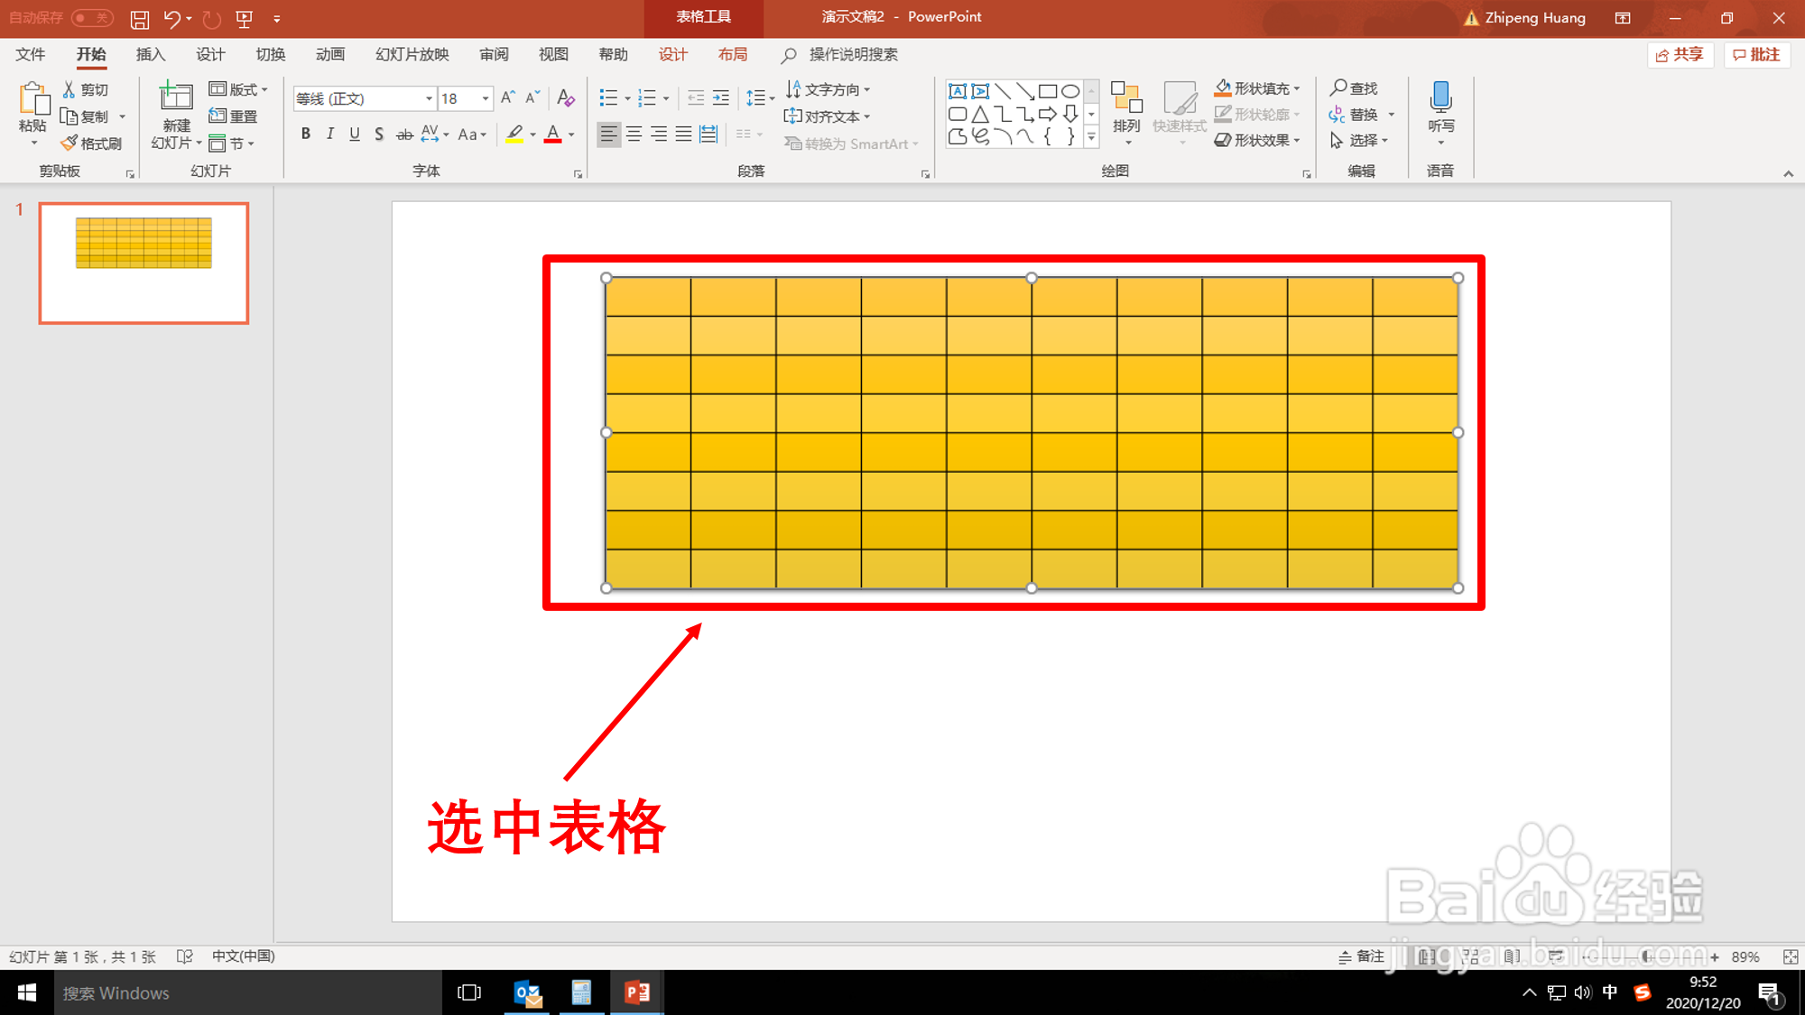Switch to Transitions (切换) tab
1805x1015 pixels.
[x=271, y=54]
